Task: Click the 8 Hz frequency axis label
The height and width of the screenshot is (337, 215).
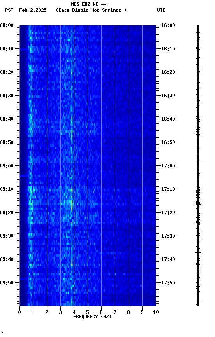Action: point(129,312)
